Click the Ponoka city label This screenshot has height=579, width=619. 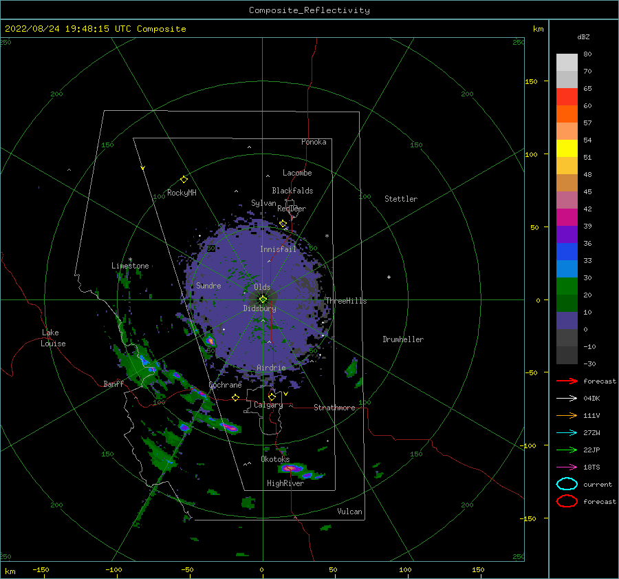tap(314, 142)
